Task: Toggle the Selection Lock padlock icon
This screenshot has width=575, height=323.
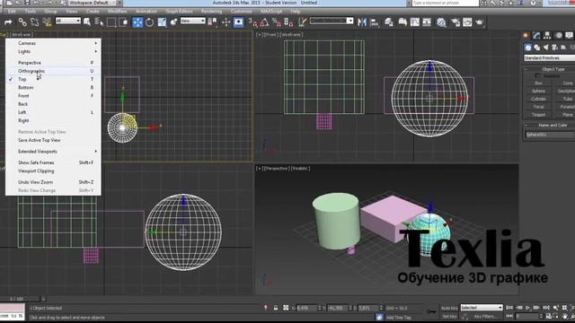Action: [276, 308]
